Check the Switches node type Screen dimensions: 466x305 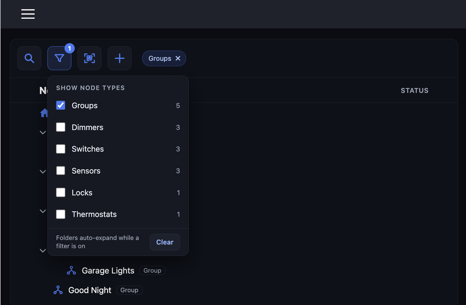61,149
